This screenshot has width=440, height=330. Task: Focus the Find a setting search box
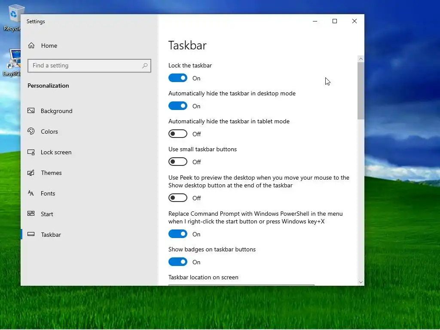point(89,66)
